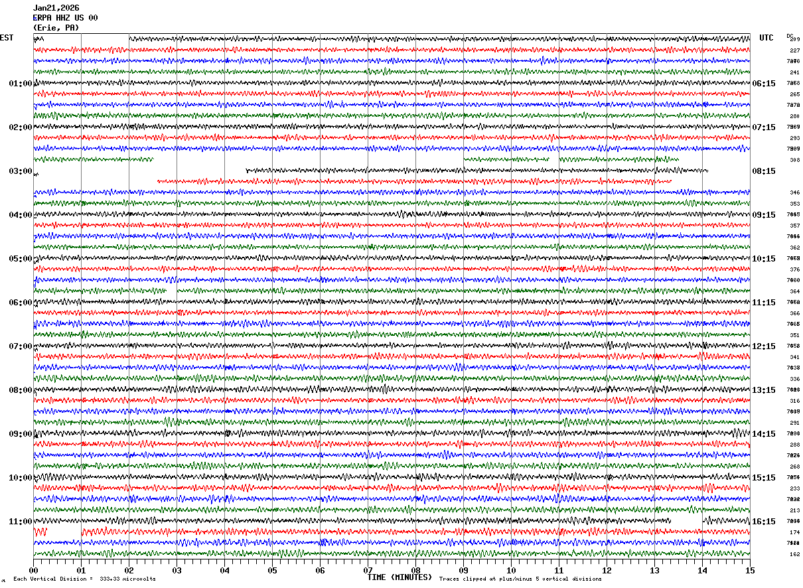
Task: Select the 06:00 EST row label
Action: [21, 303]
